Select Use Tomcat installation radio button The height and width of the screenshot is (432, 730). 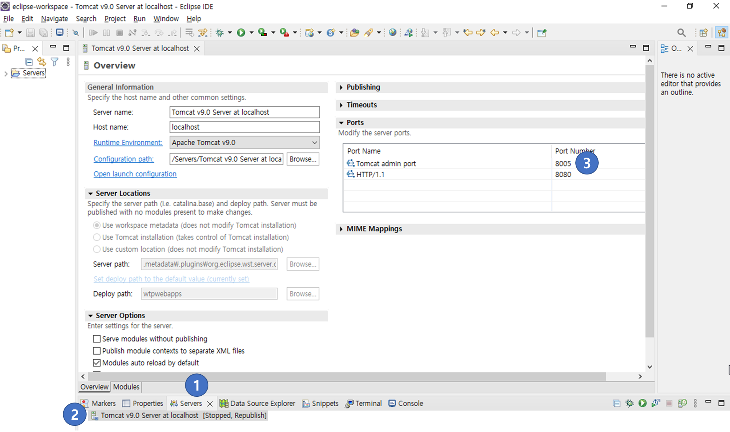point(97,237)
